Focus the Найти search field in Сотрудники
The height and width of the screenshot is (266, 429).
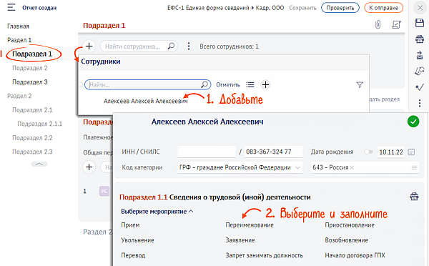pyautogui.click(x=148, y=84)
